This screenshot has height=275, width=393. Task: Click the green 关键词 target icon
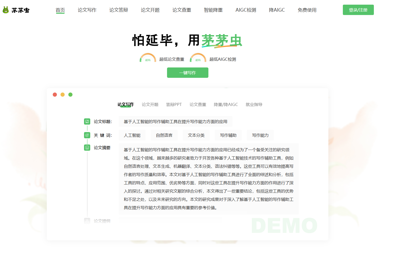click(x=87, y=135)
